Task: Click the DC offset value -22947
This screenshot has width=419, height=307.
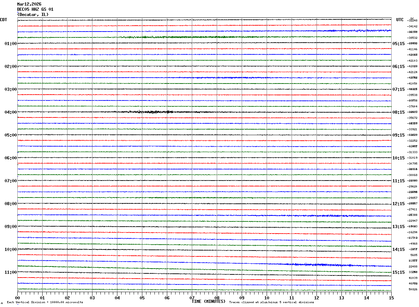Action: click(x=412, y=221)
